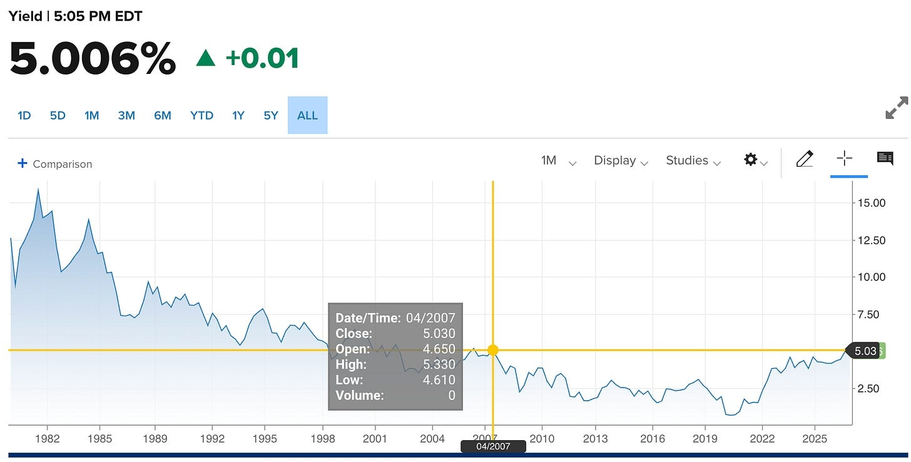Click the yellow crosshair data point
The height and width of the screenshot is (462, 911).
(493, 350)
